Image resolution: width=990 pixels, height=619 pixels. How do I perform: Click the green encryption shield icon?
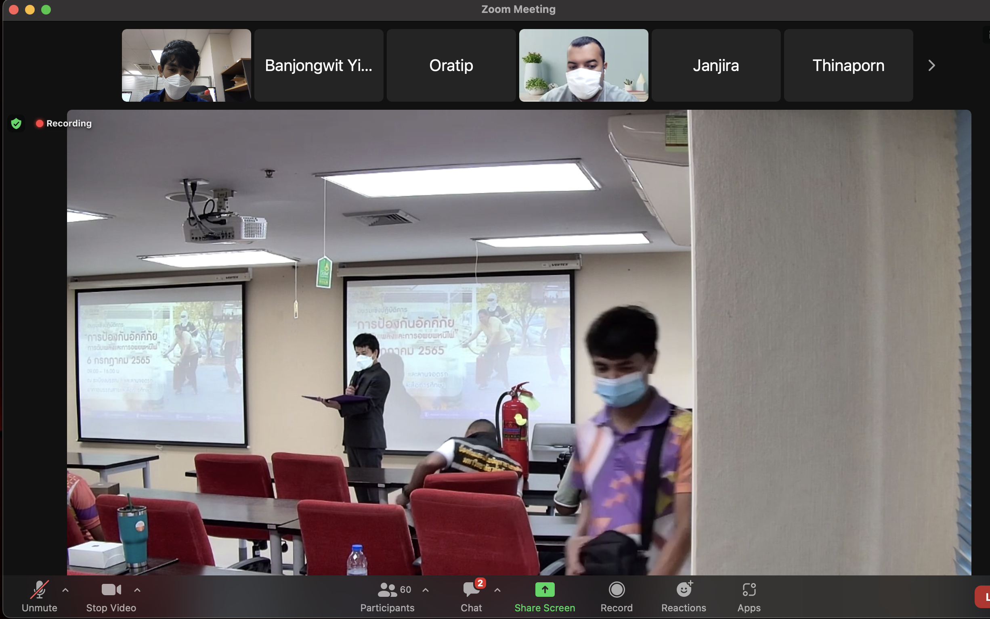click(16, 123)
